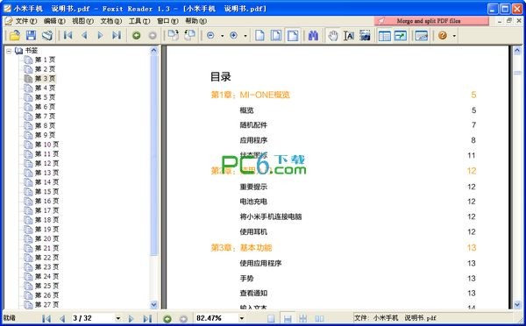
Task: Open the 编辑(E) menu
Action: (54, 21)
